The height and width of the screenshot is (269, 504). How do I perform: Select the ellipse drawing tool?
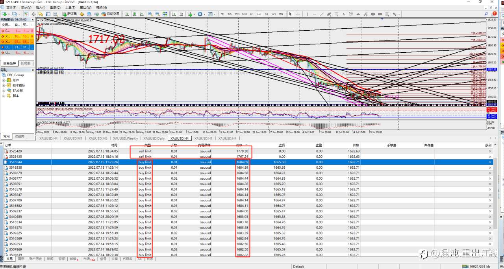click(373, 14)
